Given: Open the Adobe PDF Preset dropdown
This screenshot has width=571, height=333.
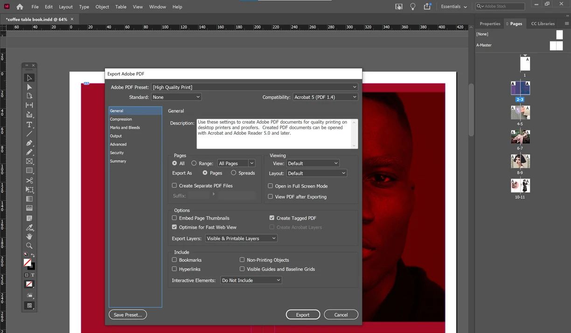Looking at the screenshot, I should click(255, 87).
